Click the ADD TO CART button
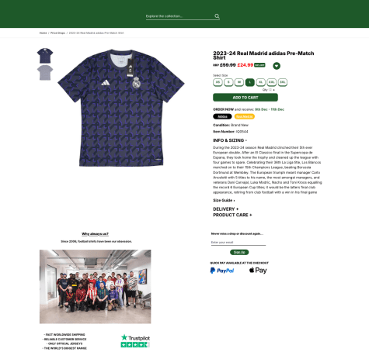The width and height of the screenshot is (369, 352). pyautogui.click(x=245, y=98)
